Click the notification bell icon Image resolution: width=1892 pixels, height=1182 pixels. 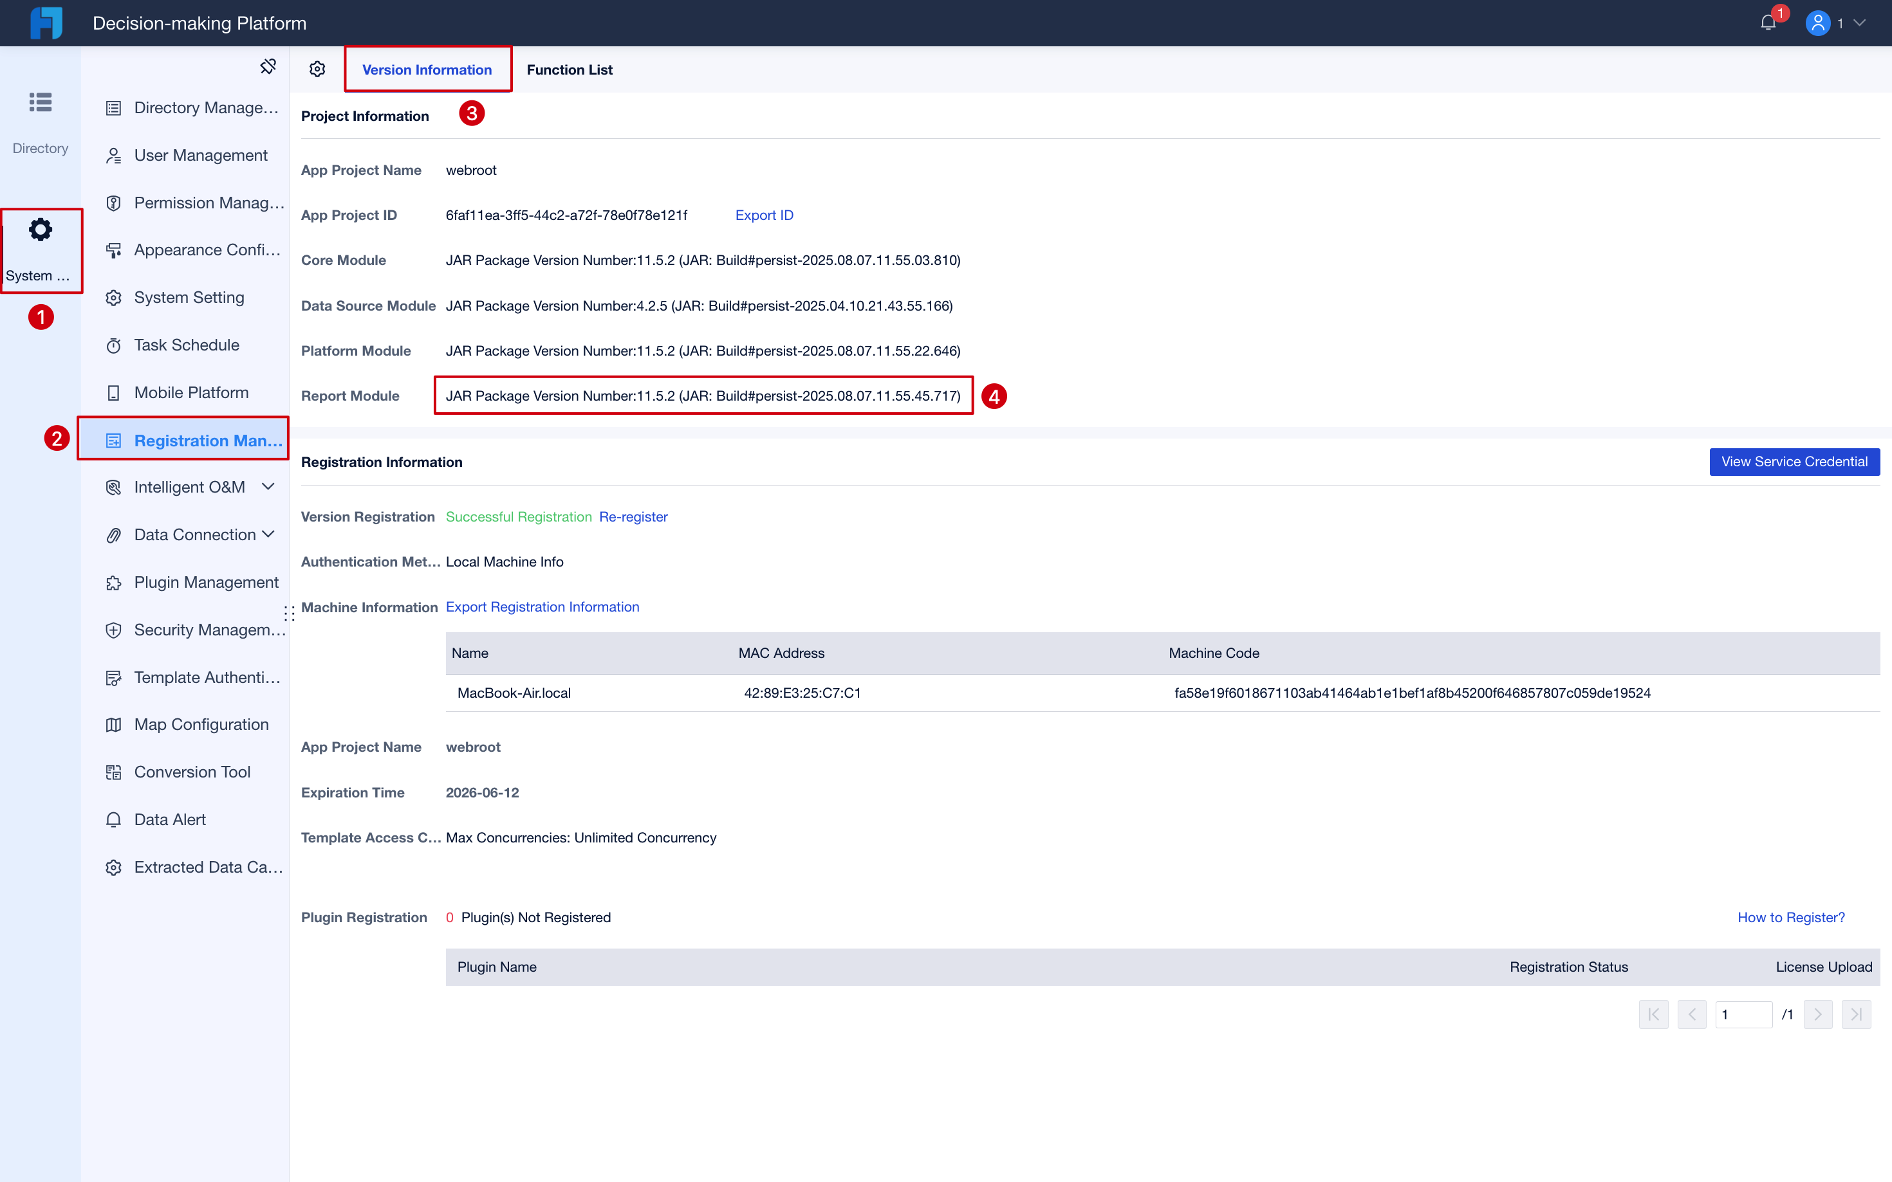point(1768,23)
